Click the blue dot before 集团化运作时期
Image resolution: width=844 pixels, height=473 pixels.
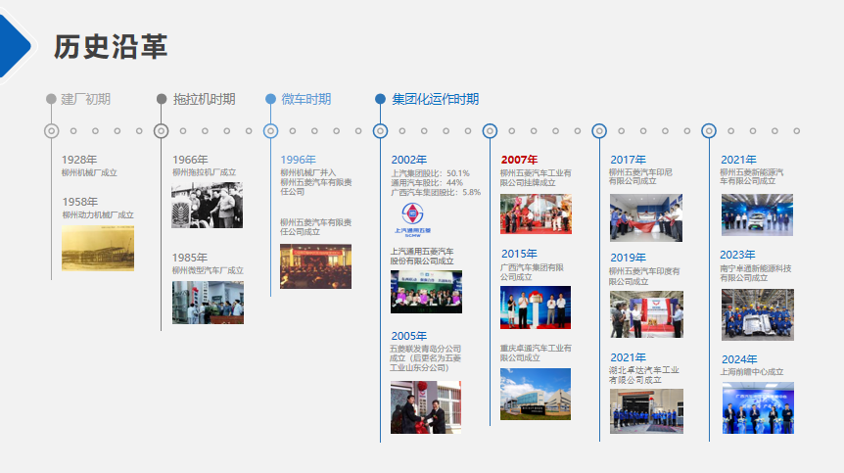click(381, 99)
